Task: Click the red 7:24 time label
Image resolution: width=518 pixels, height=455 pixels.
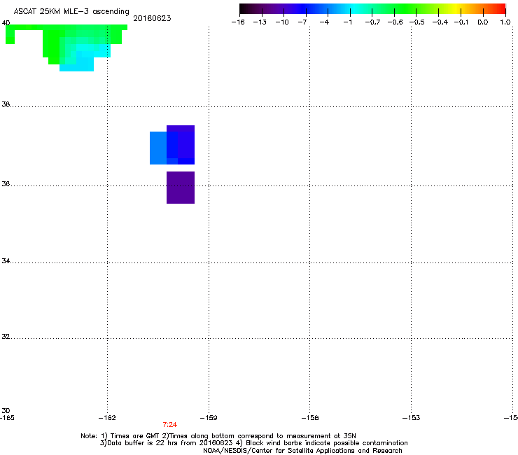Action: pyautogui.click(x=170, y=425)
